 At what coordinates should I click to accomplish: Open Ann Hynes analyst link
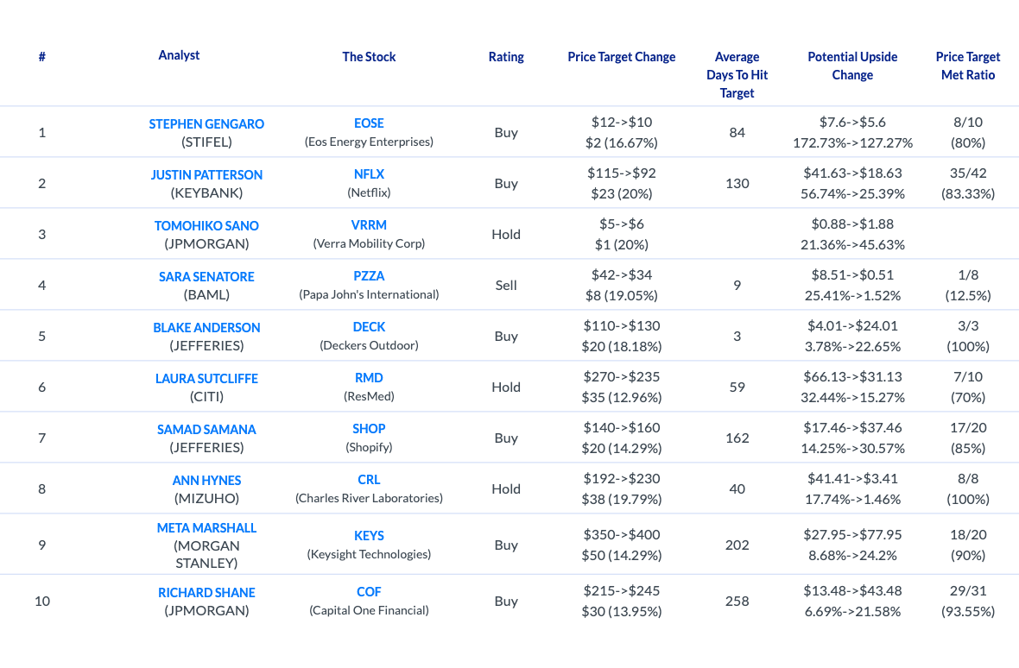click(206, 481)
